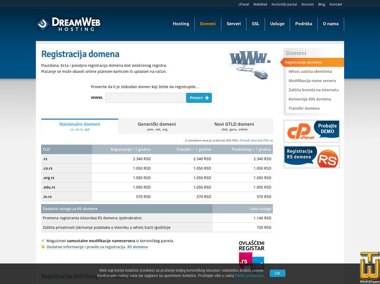Open the Domeni navigation menu
The image size is (380, 284).
pos(208,24)
